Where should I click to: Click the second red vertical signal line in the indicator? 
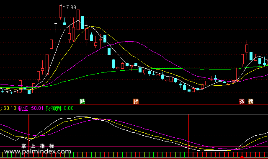pos(189,133)
